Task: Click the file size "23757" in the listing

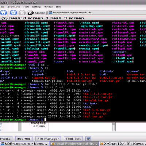Action: (x=53, y=116)
